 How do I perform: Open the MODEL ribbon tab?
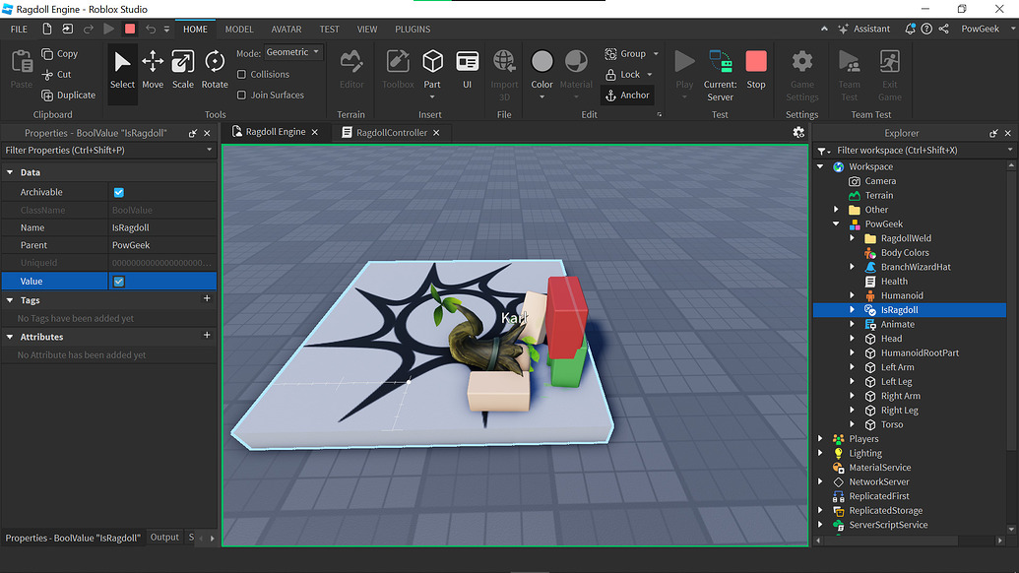239,29
